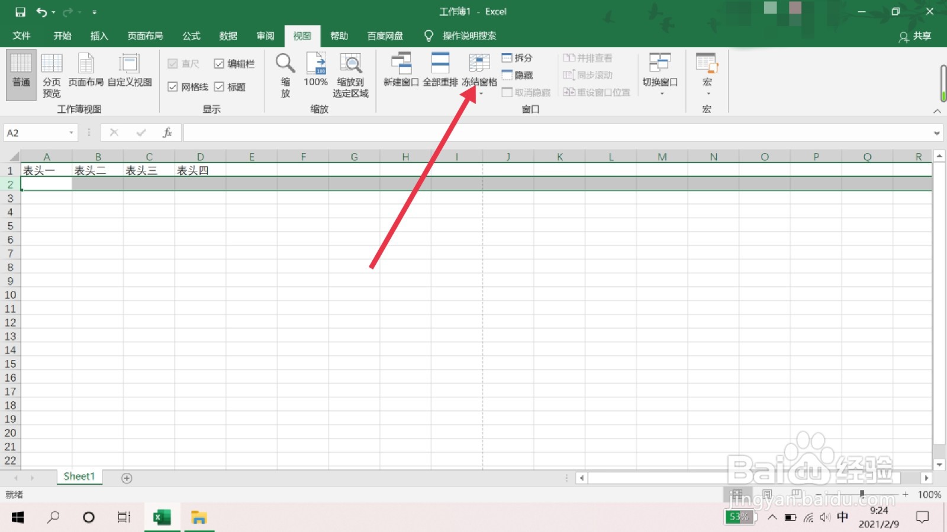The width and height of the screenshot is (947, 532).
Task: Click the lightbulb Tell Me search icon
Action: click(x=429, y=36)
